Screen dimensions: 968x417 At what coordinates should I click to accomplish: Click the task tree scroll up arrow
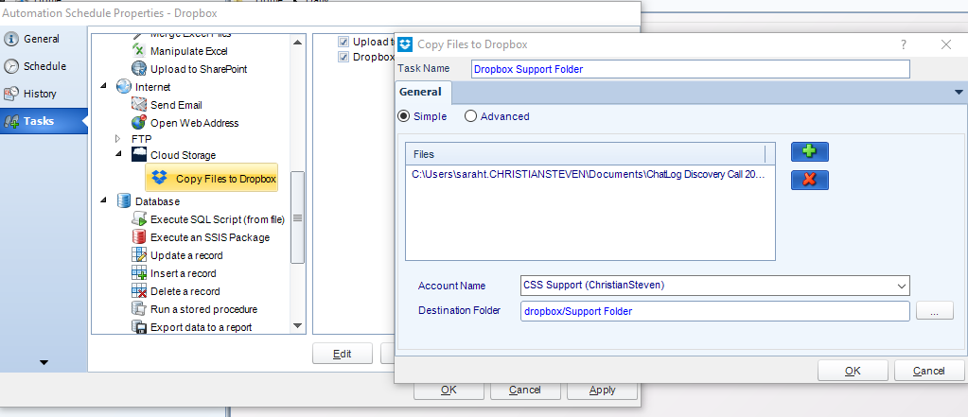coord(297,42)
